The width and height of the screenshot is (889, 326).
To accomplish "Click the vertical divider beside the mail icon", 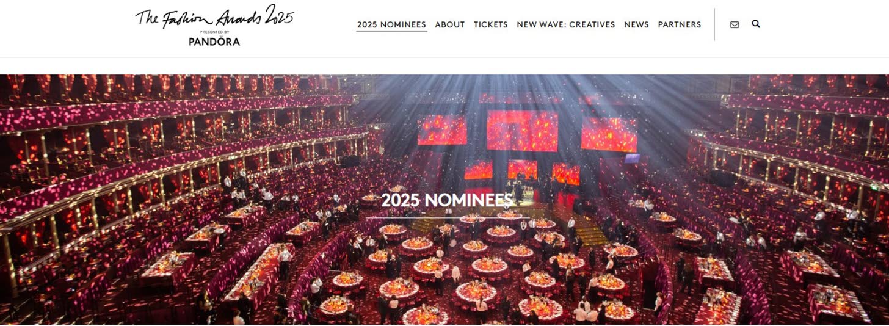I will click(x=714, y=24).
